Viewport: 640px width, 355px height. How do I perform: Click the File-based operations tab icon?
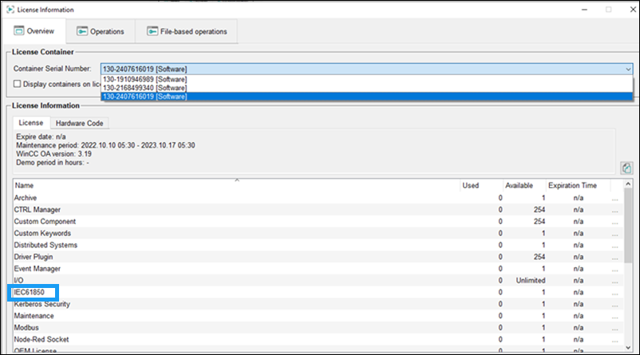152,31
